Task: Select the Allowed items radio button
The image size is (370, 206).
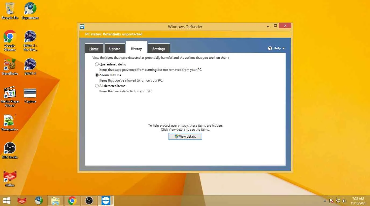Action: click(97, 75)
